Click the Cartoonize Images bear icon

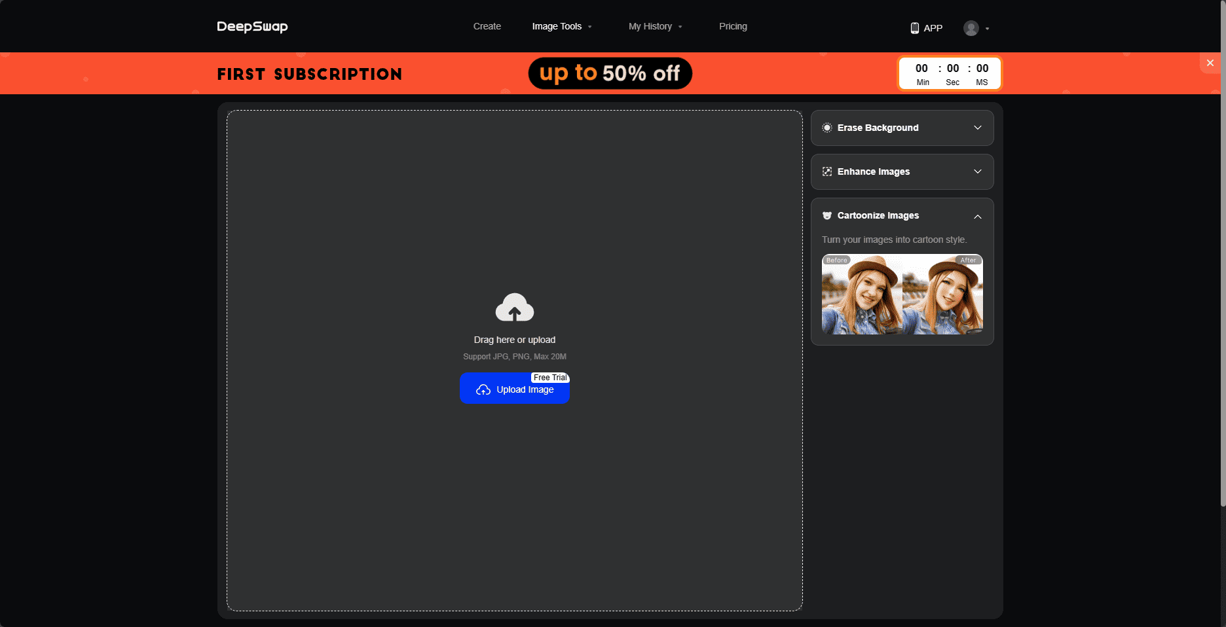827,215
